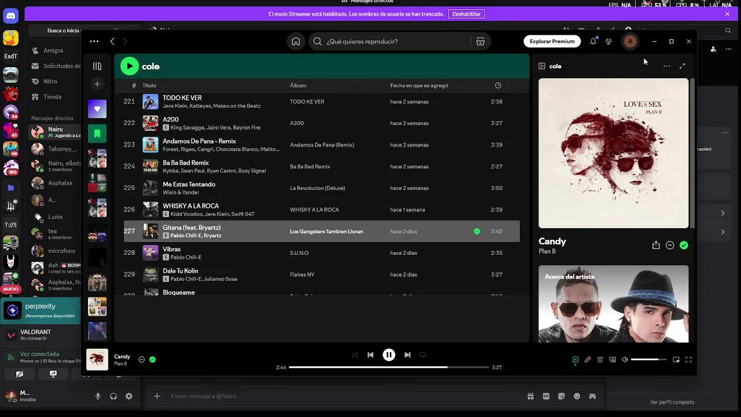The image size is (741, 417).
Task: Go back with the left arrow in Spotify
Action: (112, 41)
